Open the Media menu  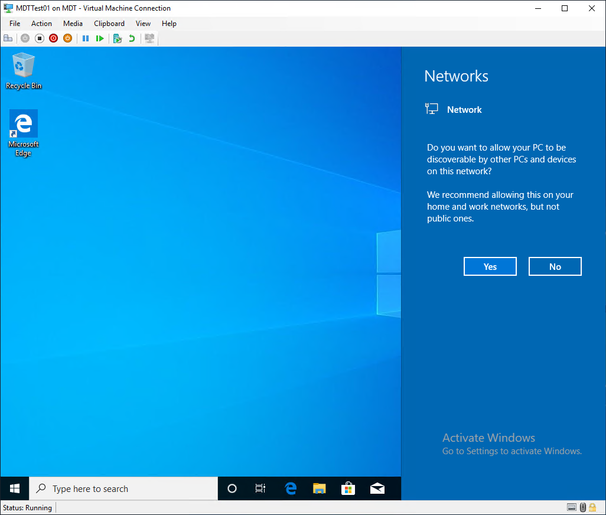click(x=73, y=24)
